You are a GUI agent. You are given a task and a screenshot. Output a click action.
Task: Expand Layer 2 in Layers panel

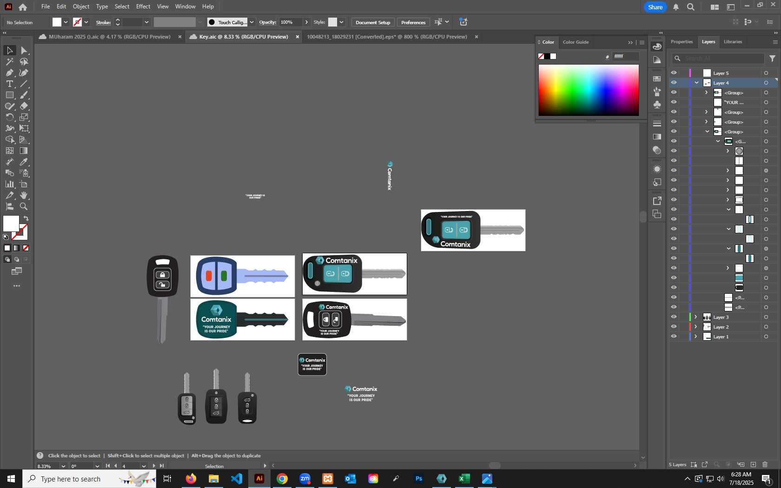(x=696, y=327)
